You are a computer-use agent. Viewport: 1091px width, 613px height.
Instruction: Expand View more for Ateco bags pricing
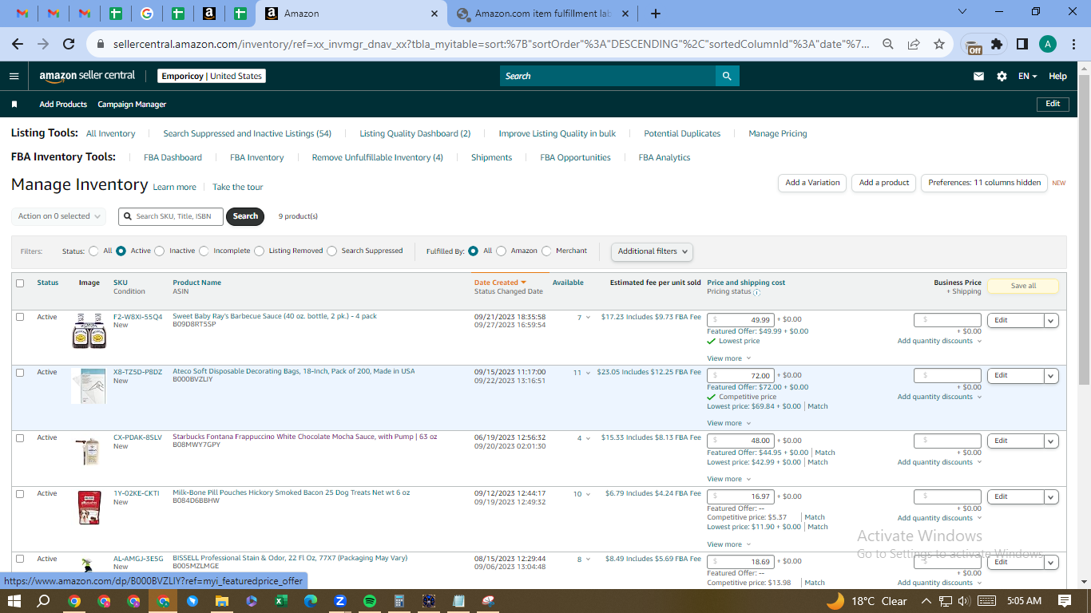click(728, 423)
